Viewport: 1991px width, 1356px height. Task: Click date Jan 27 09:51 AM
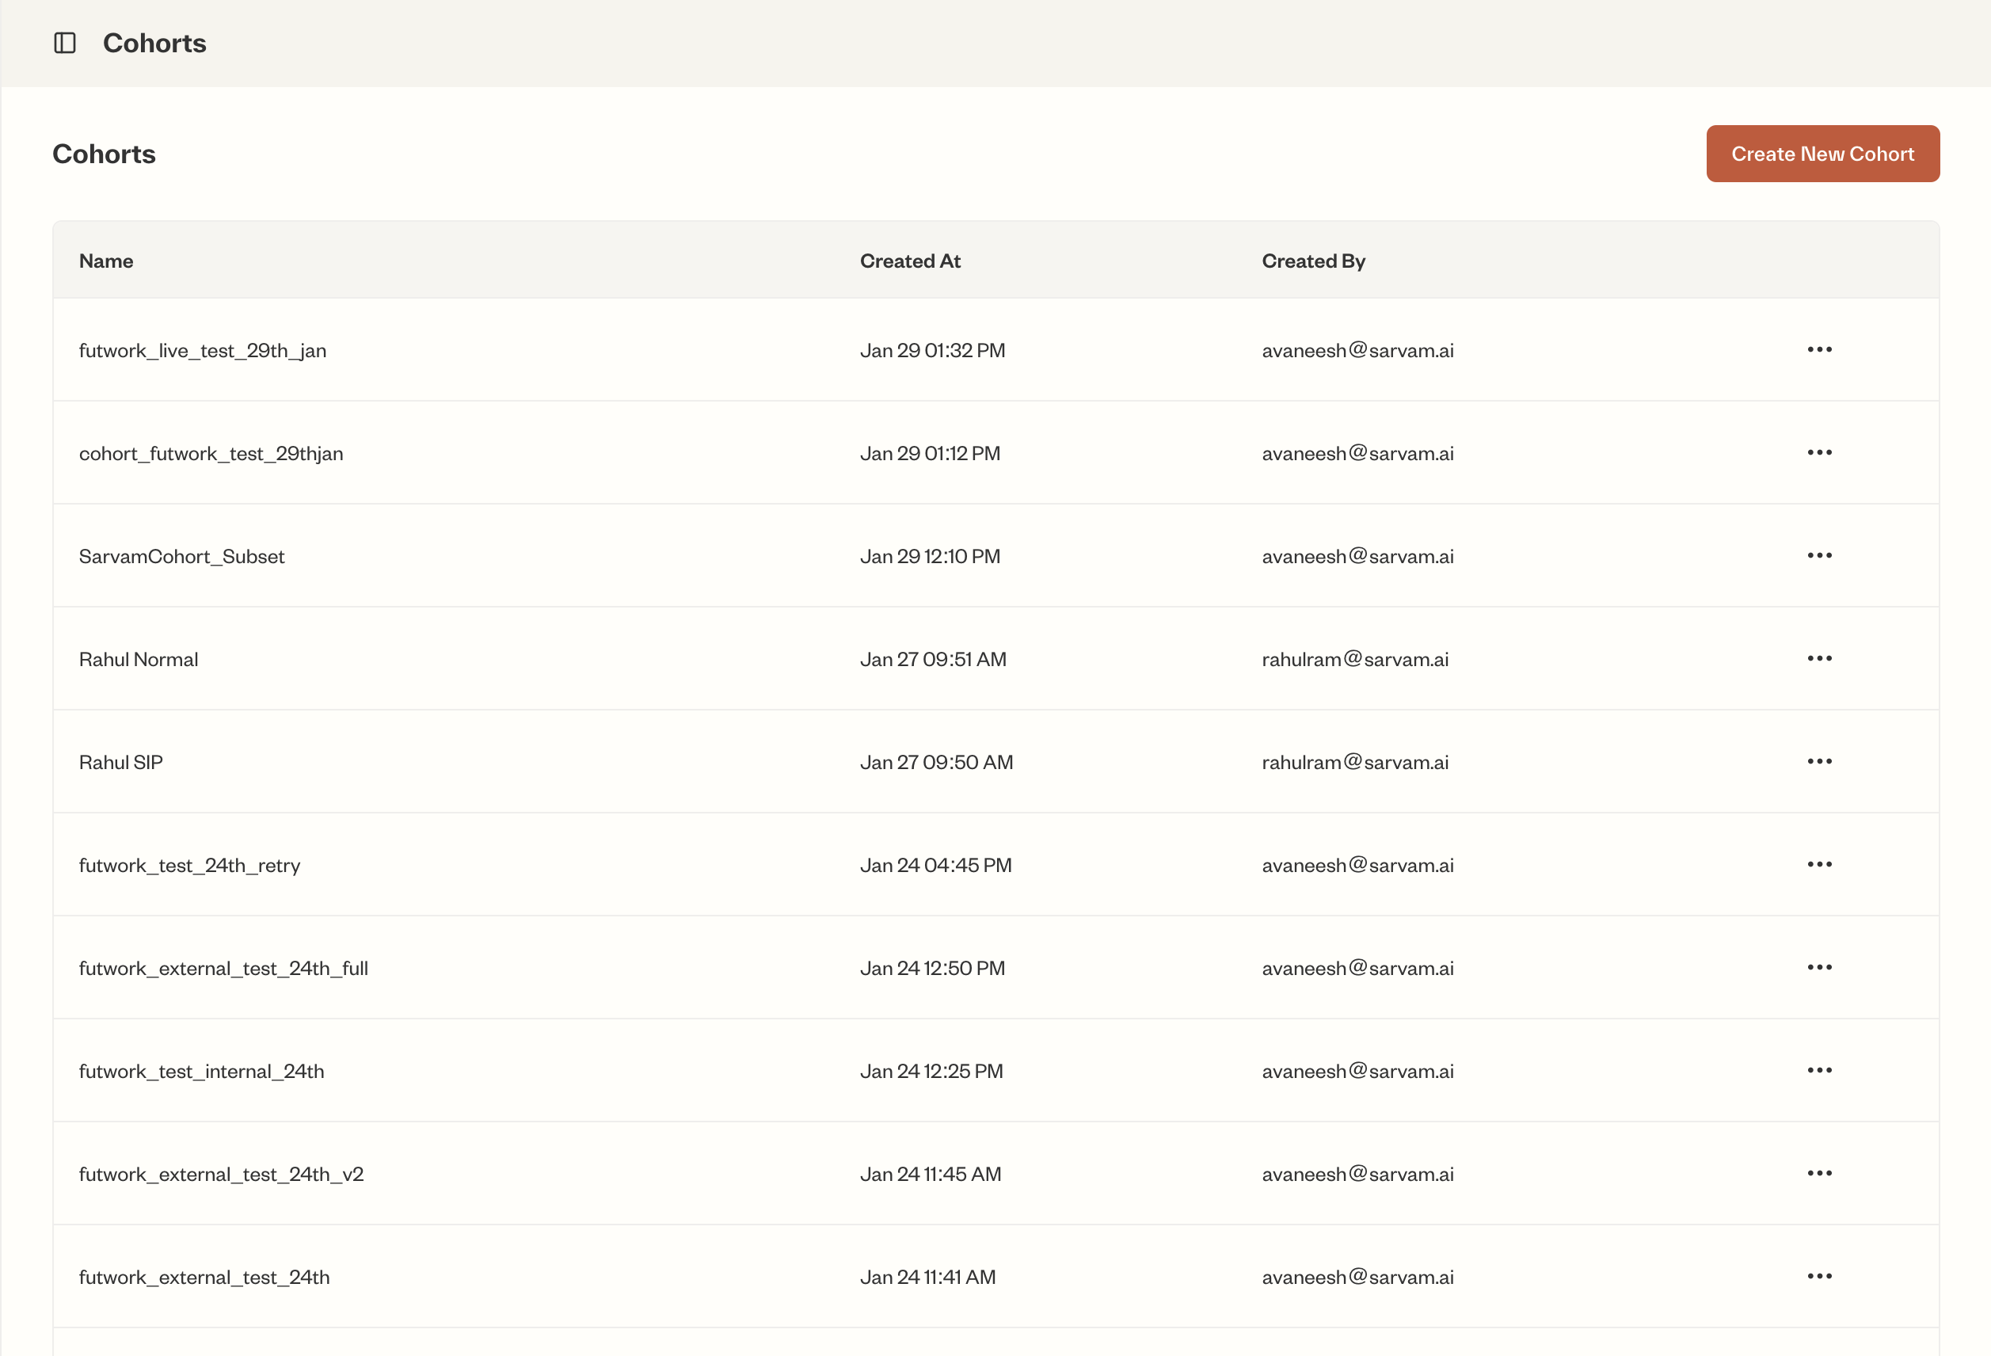pos(933,659)
